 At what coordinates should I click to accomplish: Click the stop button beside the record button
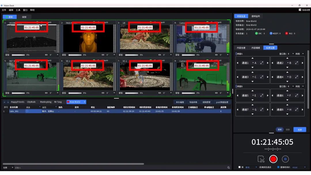pyautogui.click(x=285, y=159)
